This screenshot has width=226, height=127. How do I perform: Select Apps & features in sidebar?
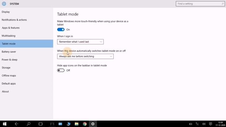pyautogui.click(x=26, y=28)
